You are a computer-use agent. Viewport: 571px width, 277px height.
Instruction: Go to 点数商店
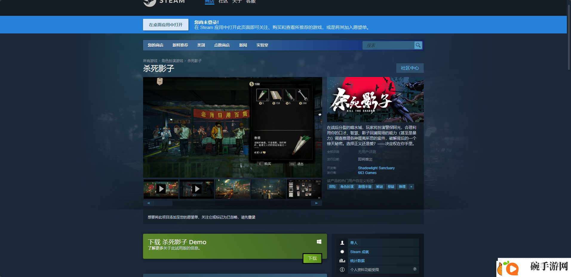(x=222, y=45)
